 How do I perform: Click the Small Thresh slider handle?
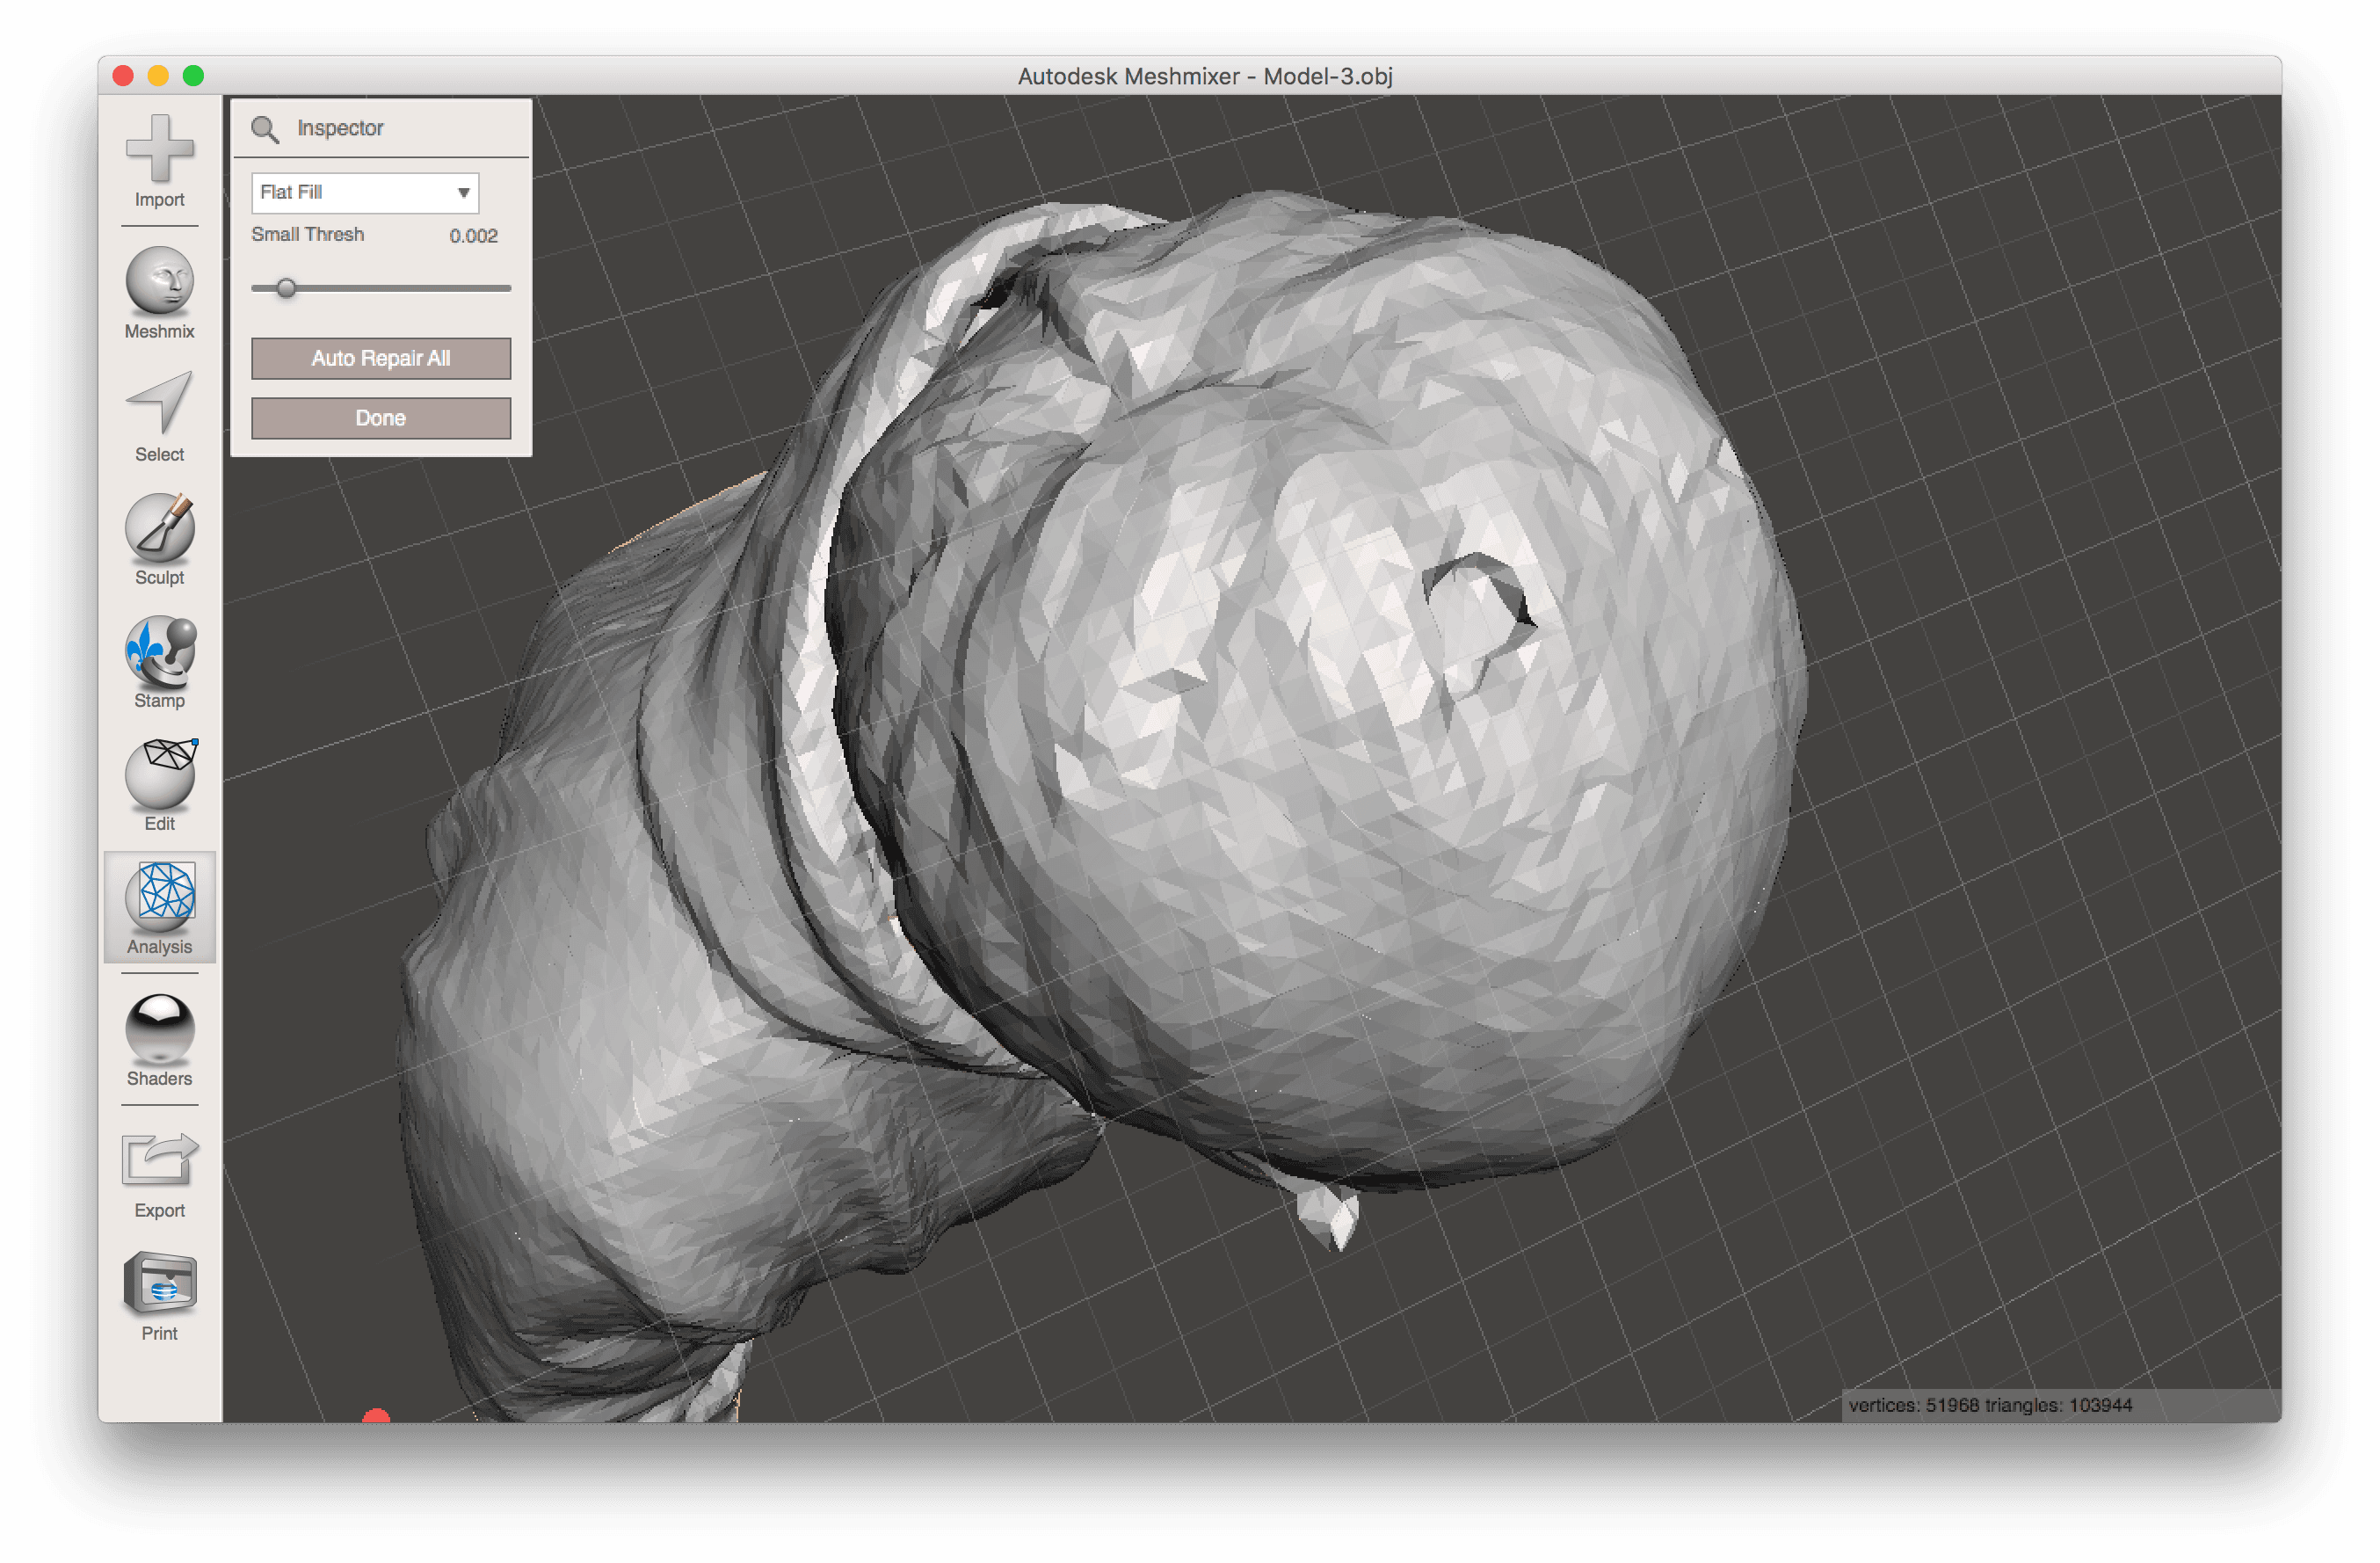pos(286,288)
